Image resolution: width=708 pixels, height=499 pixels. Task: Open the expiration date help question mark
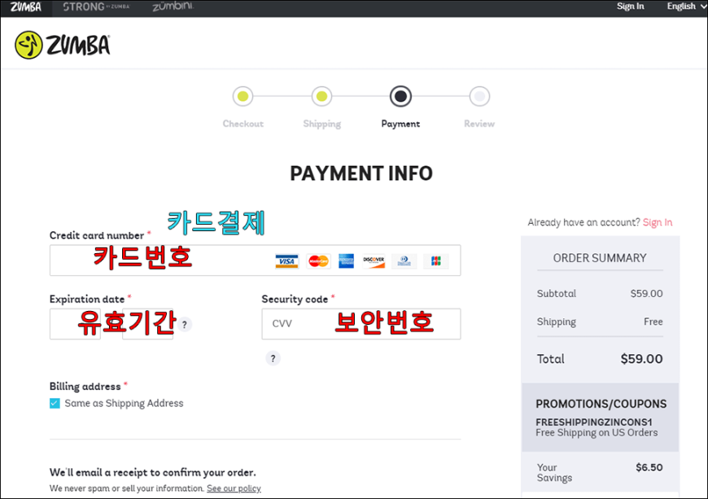pos(184,324)
